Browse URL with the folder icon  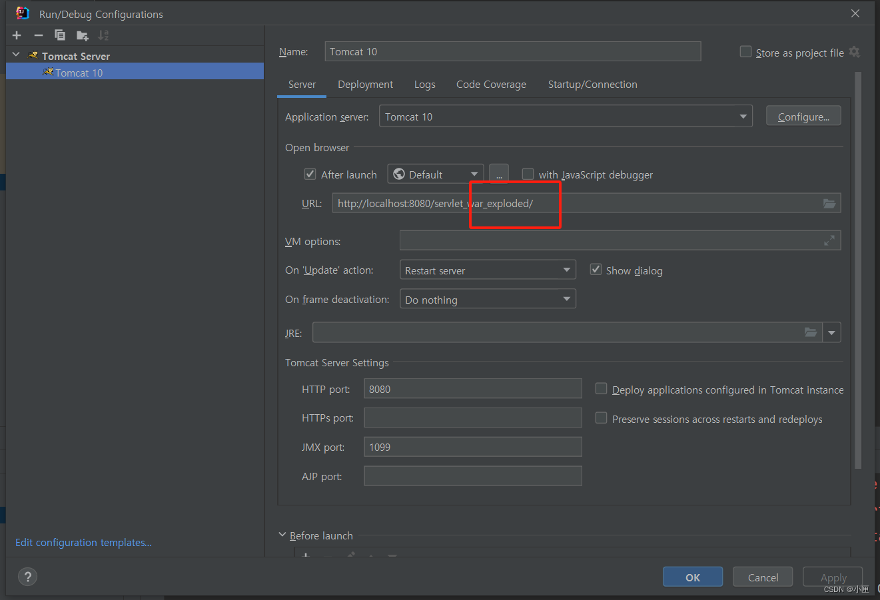(829, 203)
